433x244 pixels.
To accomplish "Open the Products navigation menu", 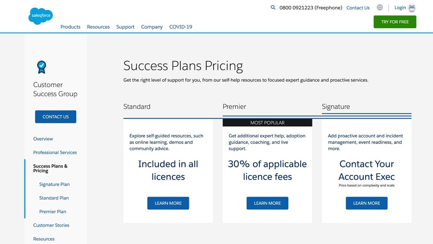I will tap(70, 27).
